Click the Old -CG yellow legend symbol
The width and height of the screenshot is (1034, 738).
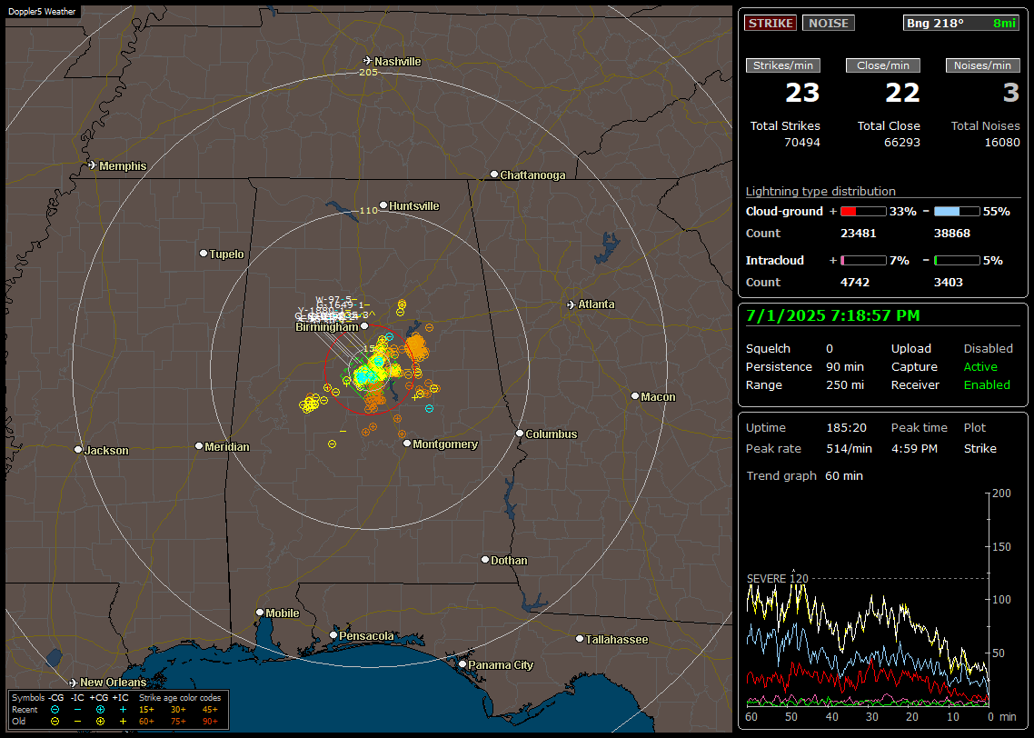click(x=55, y=722)
